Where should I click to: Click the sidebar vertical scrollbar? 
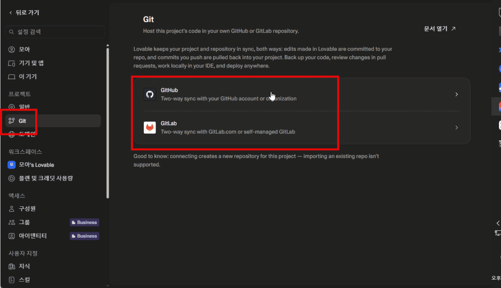click(108, 123)
